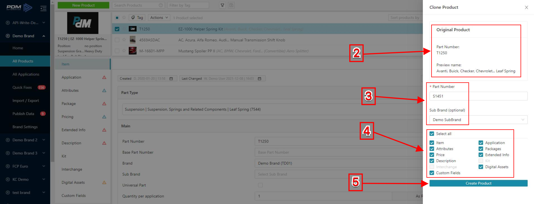Open the Actions dropdown menu
534x204 pixels.
159,18
